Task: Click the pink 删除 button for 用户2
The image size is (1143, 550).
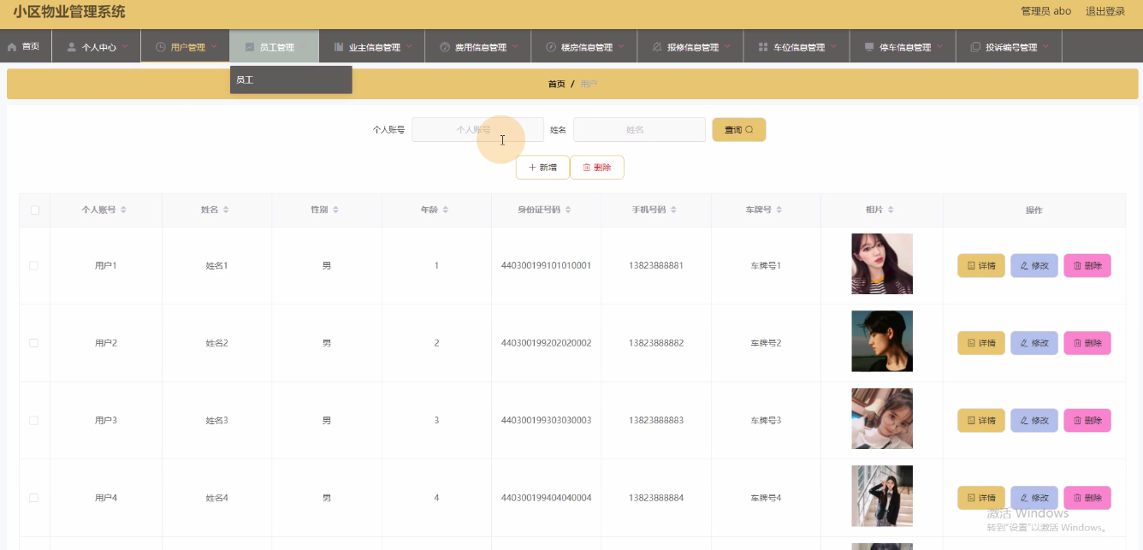Action: 1087,343
